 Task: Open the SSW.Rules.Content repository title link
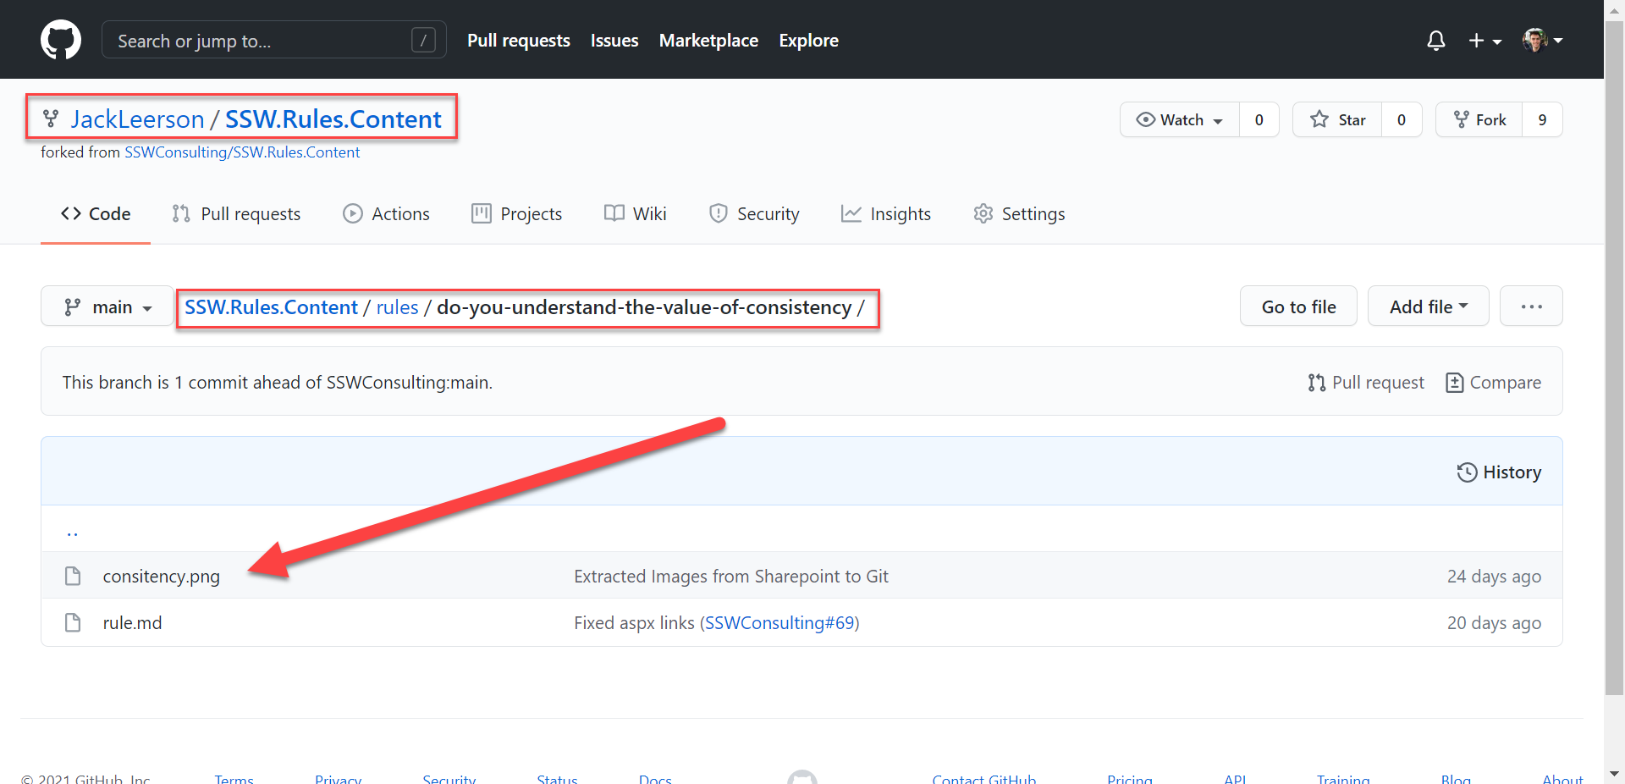[333, 119]
